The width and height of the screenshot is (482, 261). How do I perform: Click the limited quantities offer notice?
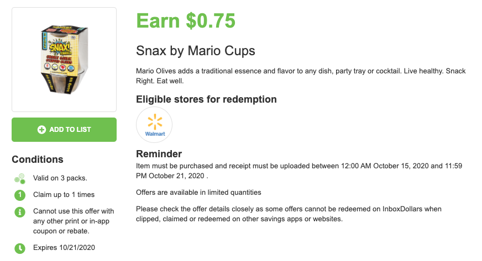click(x=198, y=192)
